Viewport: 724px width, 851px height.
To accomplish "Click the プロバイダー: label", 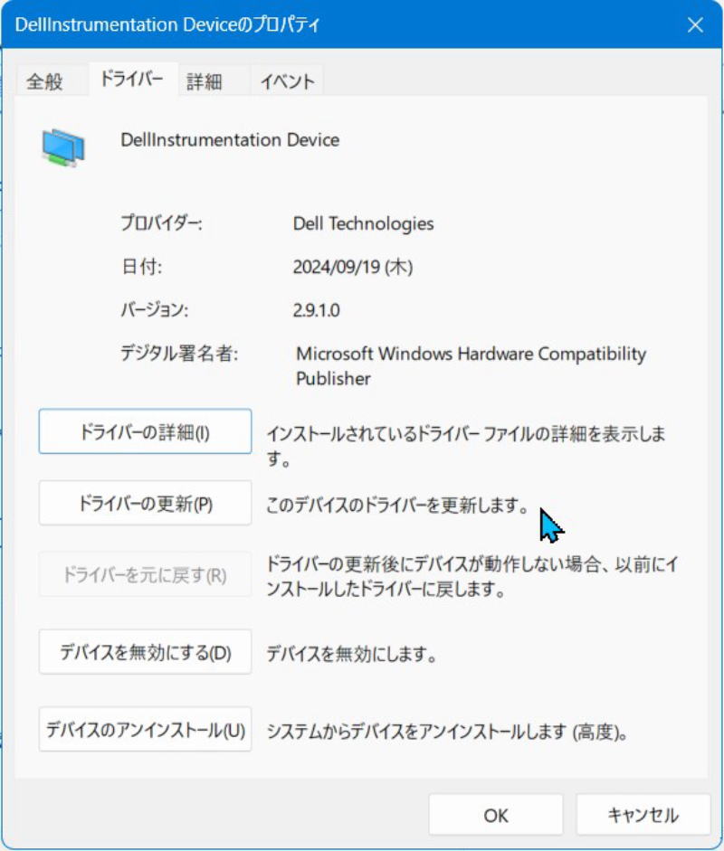I will pyautogui.click(x=161, y=223).
